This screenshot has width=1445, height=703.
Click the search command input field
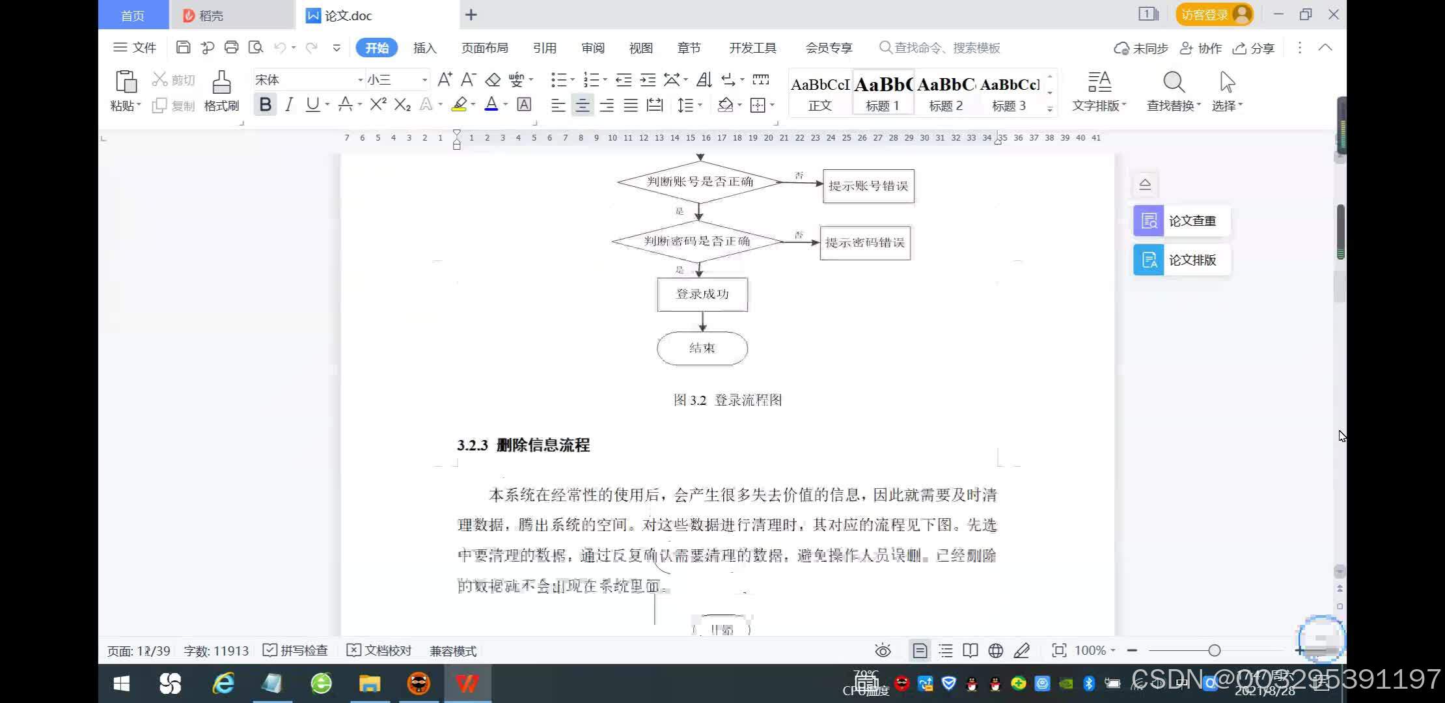pos(940,48)
